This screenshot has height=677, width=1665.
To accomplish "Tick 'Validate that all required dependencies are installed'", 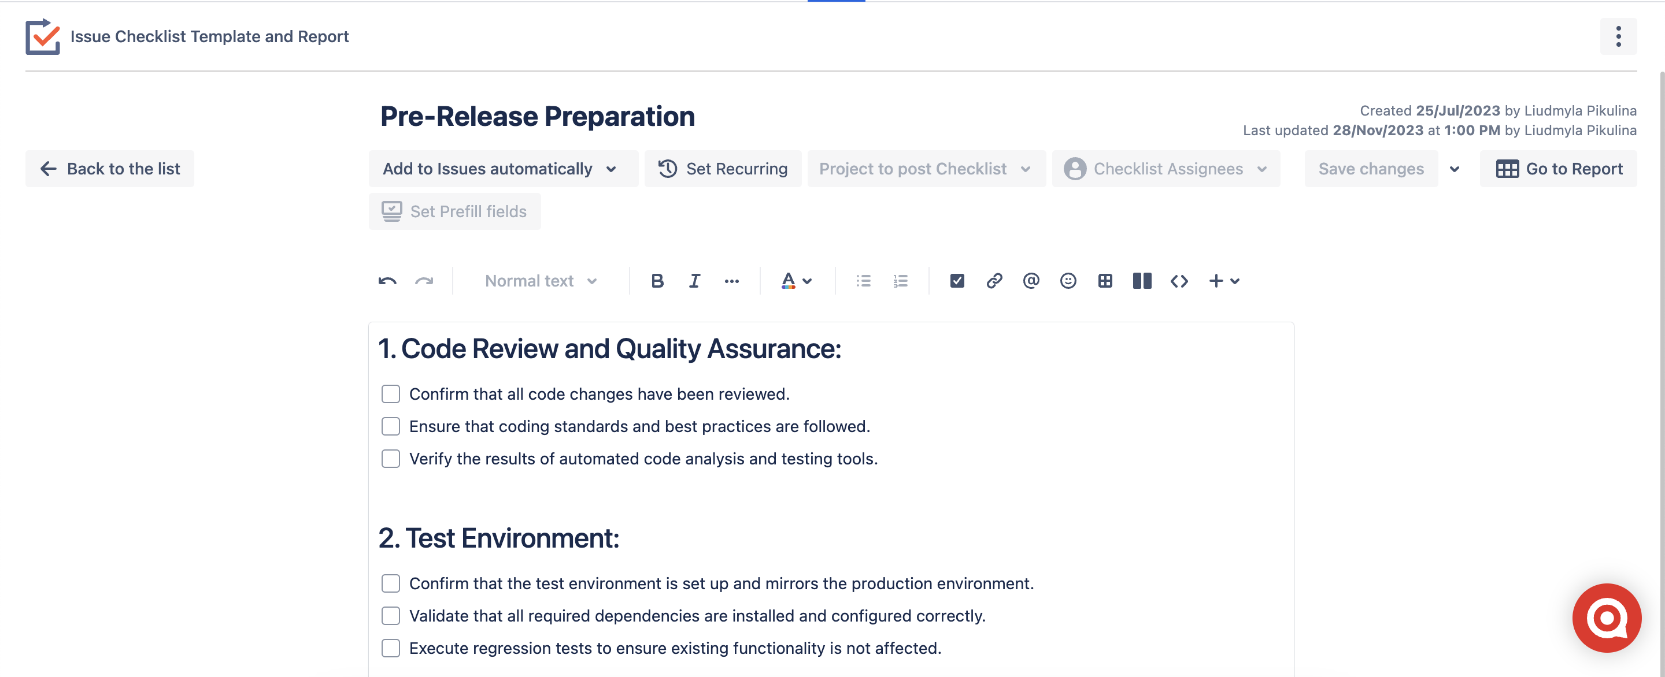I will coord(390,616).
